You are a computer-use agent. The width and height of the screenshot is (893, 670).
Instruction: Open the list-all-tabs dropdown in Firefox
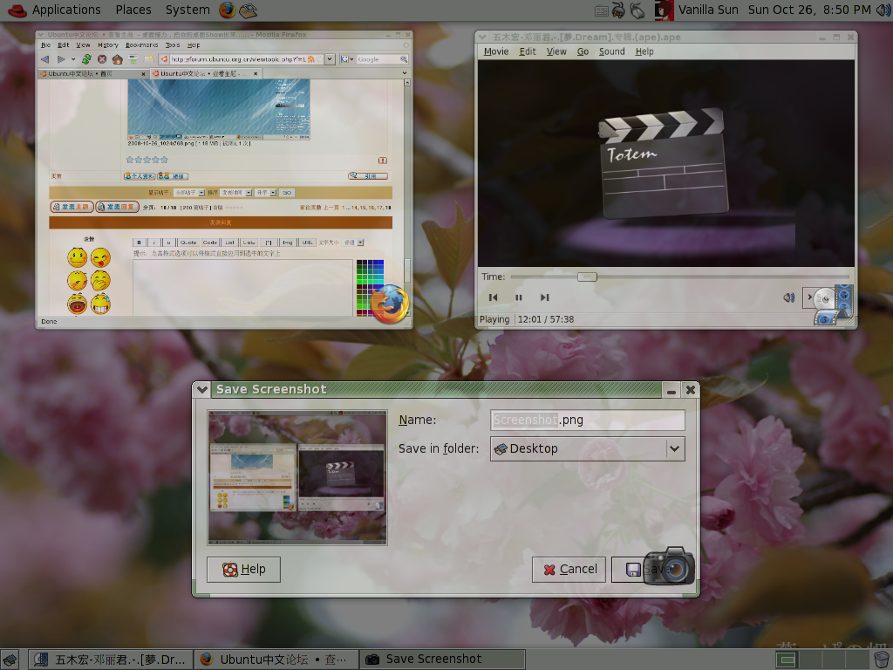click(405, 73)
